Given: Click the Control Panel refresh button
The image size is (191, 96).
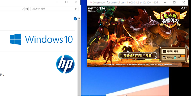Looking at the screenshot, I should coord(27,9).
